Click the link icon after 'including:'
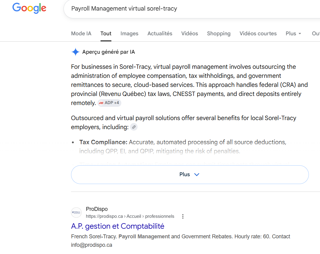Viewport: 320px width, 254px height. (134, 127)
